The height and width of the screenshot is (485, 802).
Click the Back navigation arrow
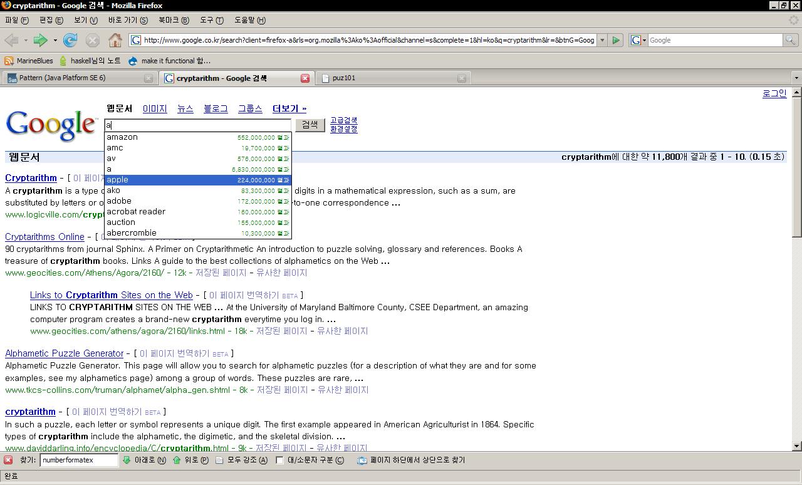pyautogui.click(x=11, y=40)
